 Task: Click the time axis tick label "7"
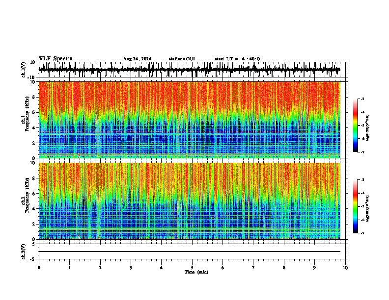(253, 268)
